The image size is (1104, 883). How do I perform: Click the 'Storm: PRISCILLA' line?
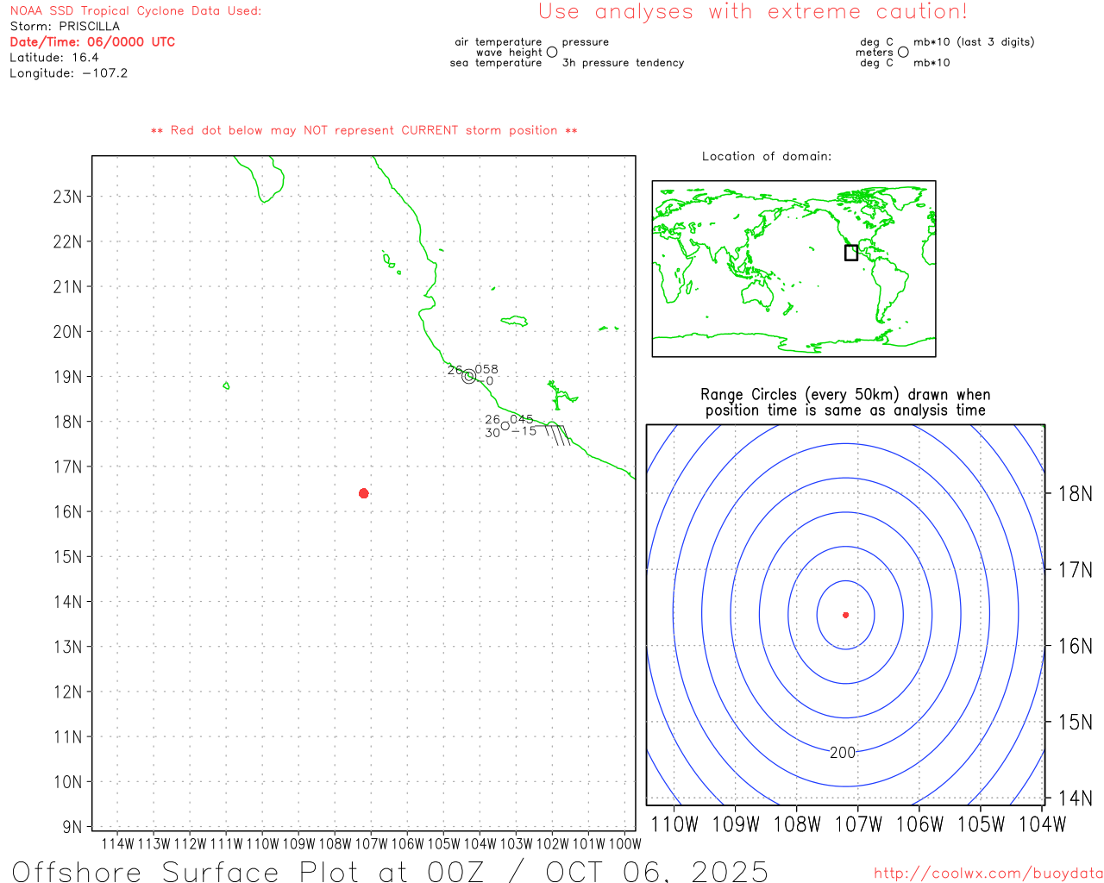(x=65, y=26)
